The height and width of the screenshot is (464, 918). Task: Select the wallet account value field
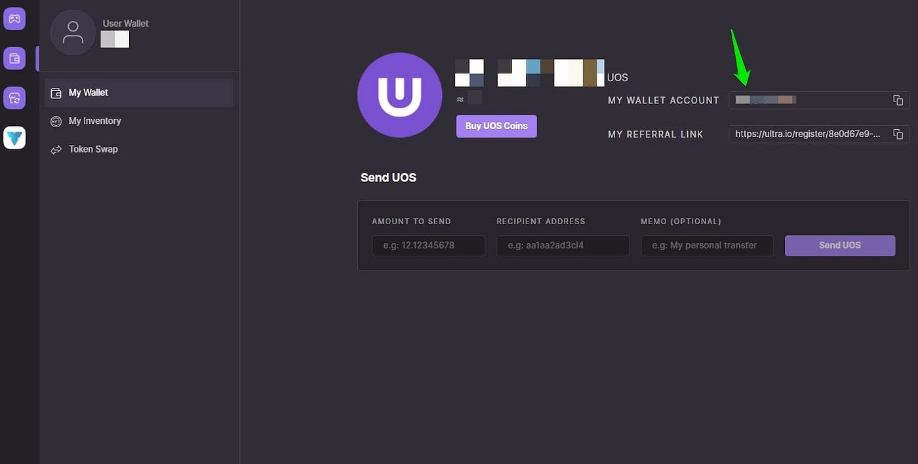click(x=819, y=100)
